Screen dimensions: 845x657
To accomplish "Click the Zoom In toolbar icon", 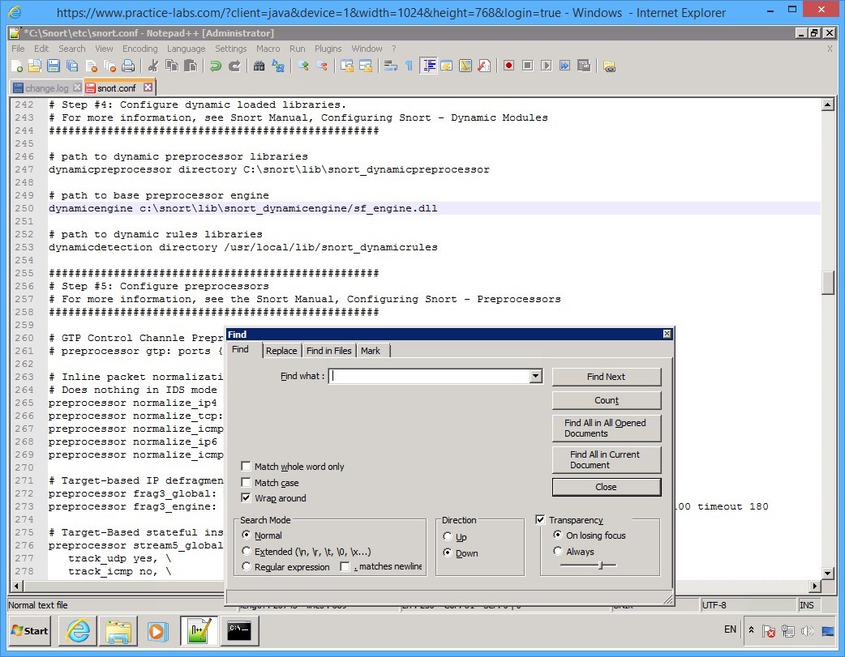I will (304, 66).
